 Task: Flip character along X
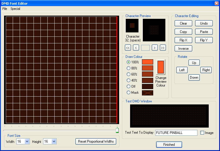click(183, 40)
